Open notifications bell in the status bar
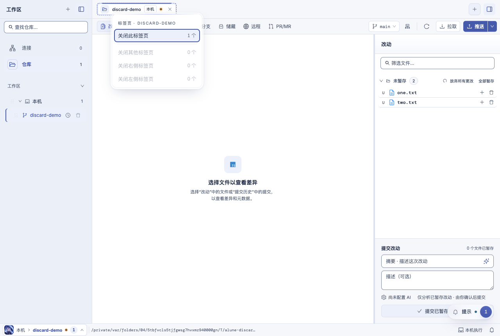The width and height of the screenshot is (500, 336). [x=492, y=330]
